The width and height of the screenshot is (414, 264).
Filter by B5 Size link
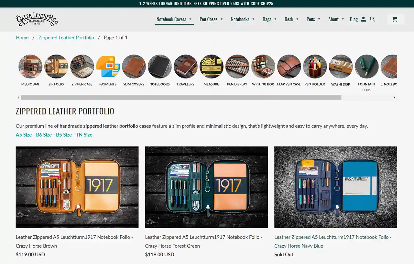(64, 135)
